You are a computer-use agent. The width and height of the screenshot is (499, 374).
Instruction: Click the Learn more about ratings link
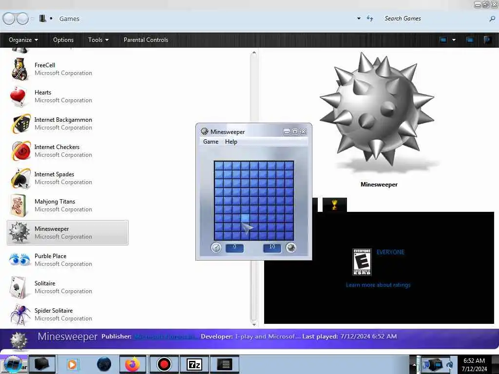(378, 284)
